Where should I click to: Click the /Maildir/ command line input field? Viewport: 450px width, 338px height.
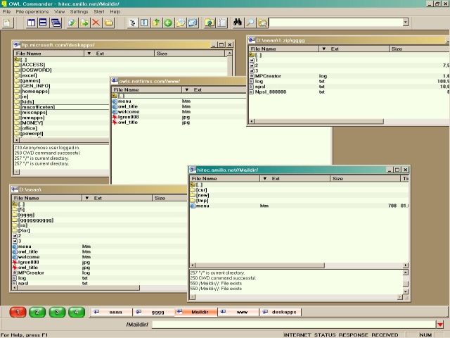tap(292, 325)
